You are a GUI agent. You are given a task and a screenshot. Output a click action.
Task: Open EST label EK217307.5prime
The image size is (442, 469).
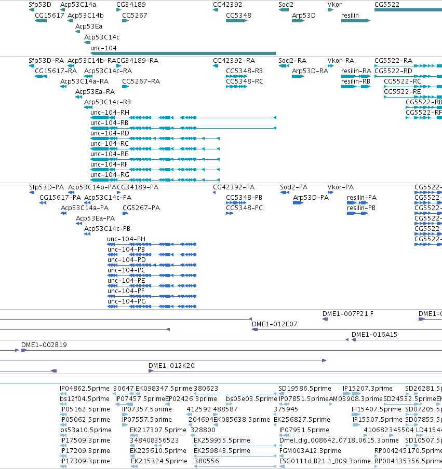coord(158,430)
